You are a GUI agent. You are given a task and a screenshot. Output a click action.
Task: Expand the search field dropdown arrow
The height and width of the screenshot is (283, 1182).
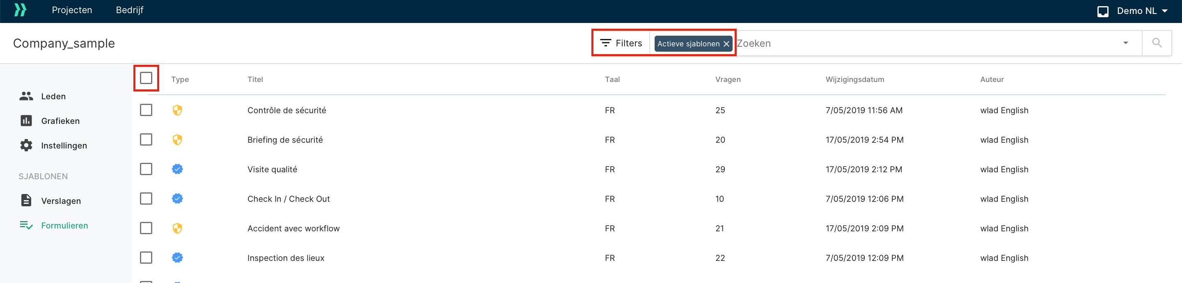tap(1125, 43)
